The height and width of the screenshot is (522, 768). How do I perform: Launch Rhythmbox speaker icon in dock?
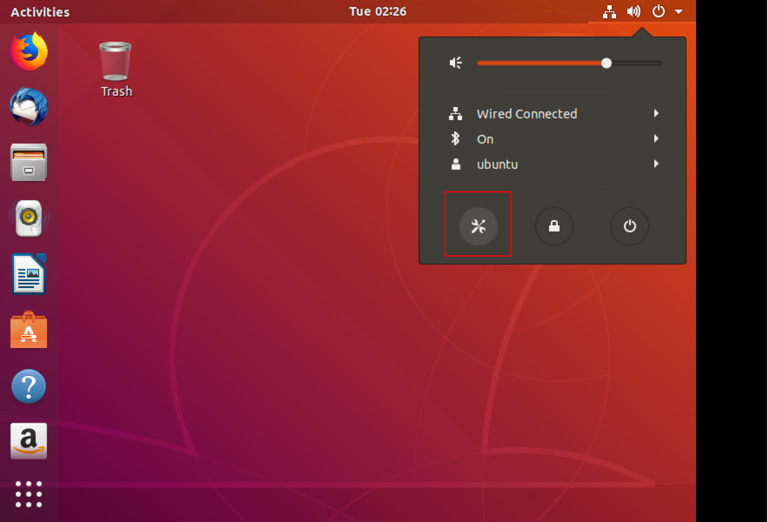29,218
